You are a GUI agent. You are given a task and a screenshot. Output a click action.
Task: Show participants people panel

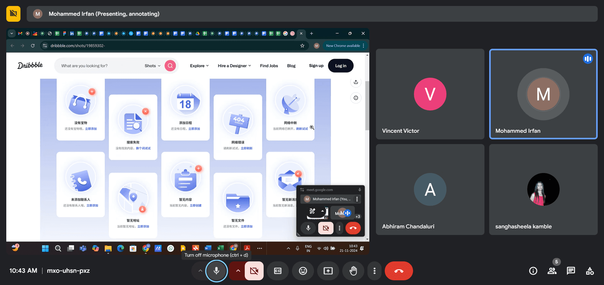[x=552, y=271]
